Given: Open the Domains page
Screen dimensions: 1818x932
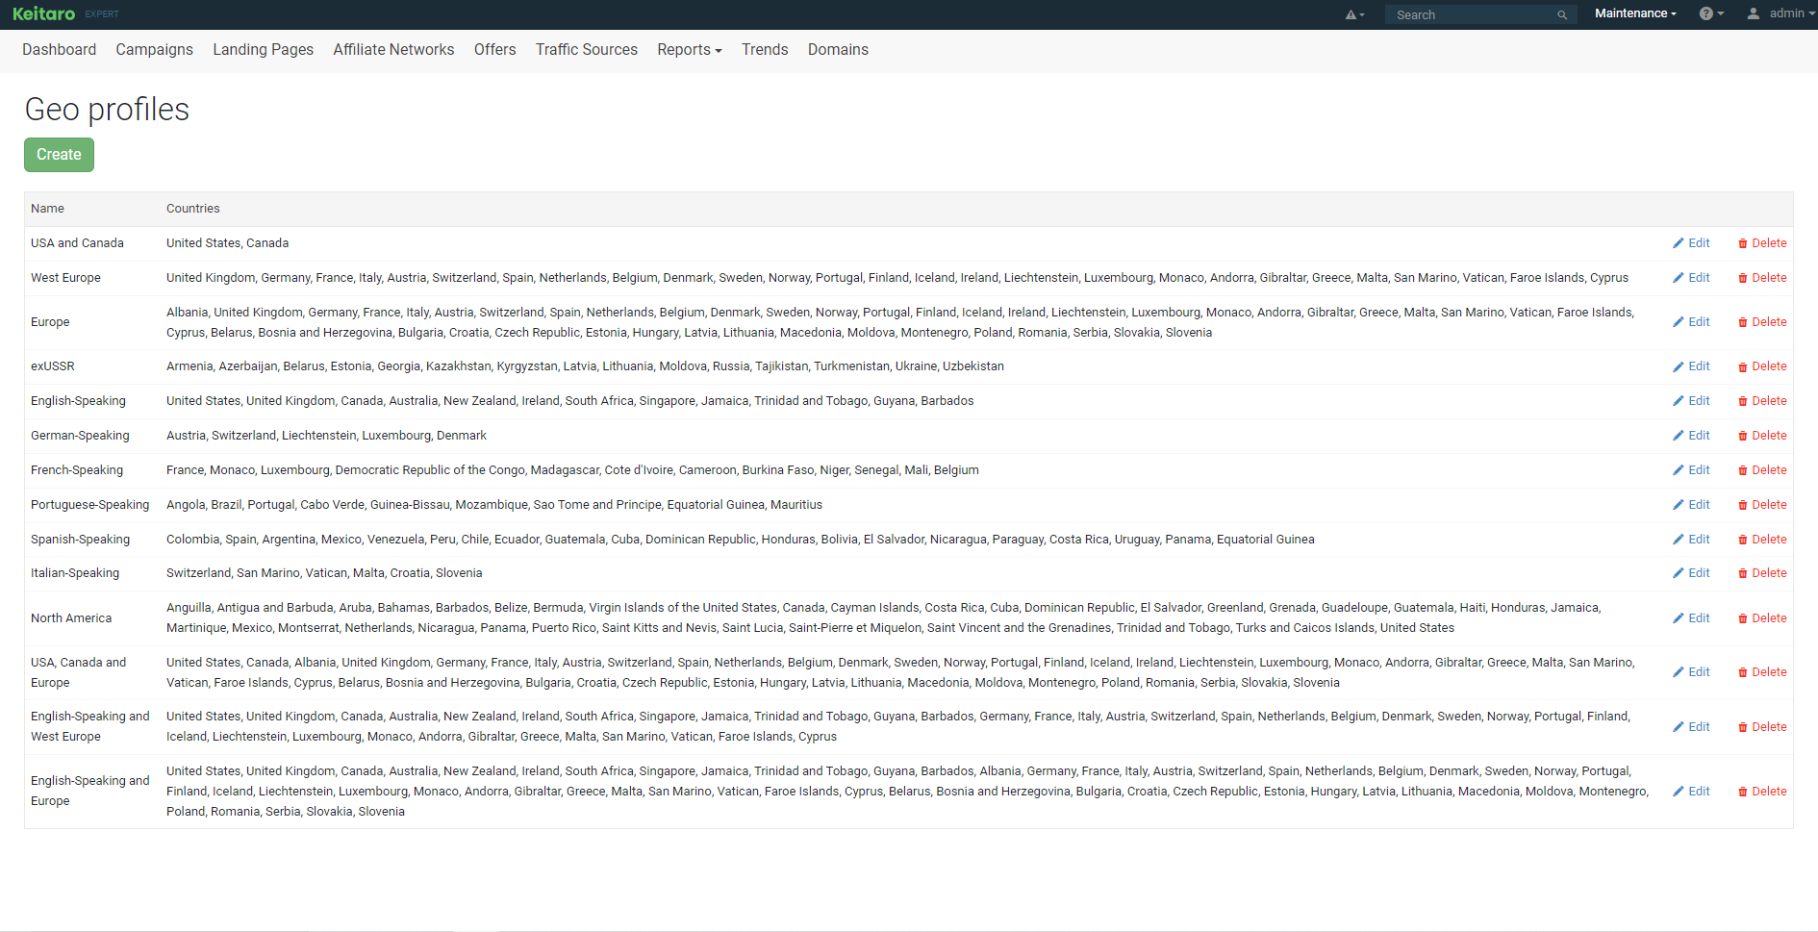Looking at the screenshot, I should tap(838, 50).
